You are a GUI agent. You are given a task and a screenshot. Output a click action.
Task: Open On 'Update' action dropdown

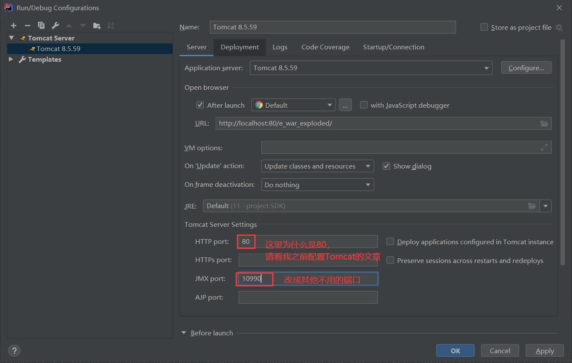317,166
